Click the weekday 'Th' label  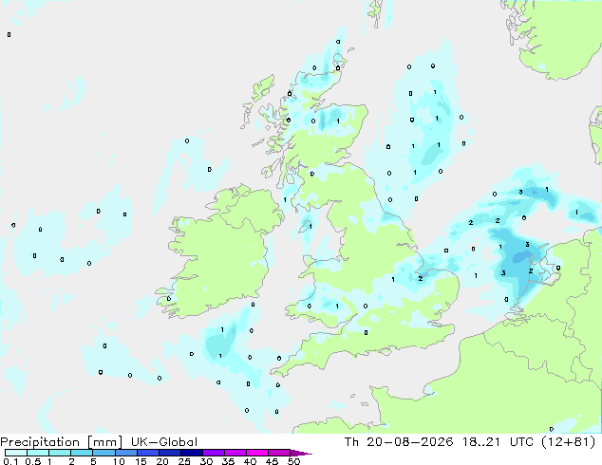351,442
